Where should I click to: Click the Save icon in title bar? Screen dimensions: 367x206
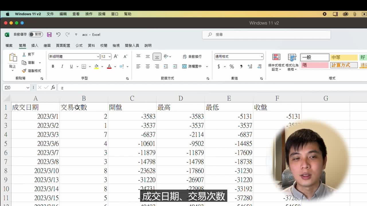[x=49, y=35]
